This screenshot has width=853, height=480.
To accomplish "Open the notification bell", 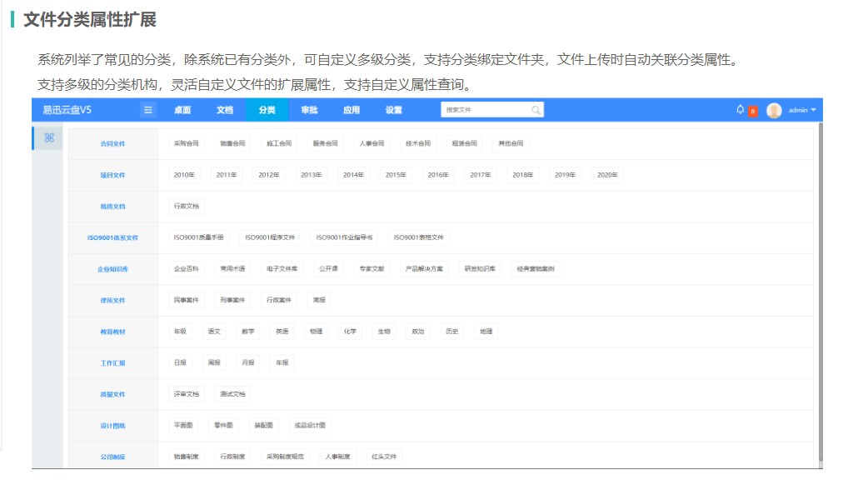I will point(740,109).
